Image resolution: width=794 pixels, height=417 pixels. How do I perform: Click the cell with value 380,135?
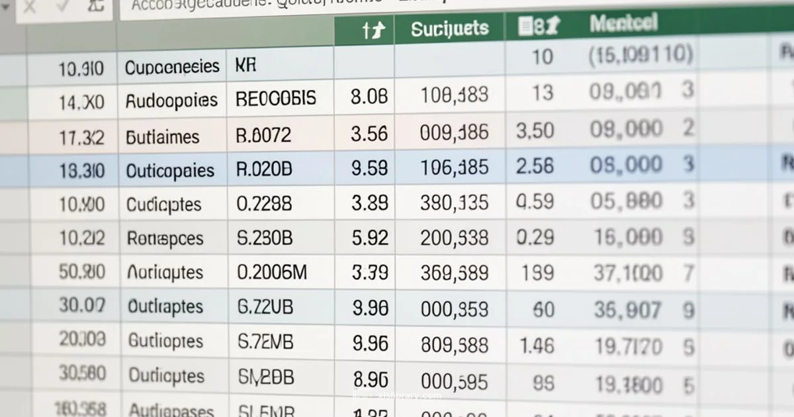(x=454, y=203)
